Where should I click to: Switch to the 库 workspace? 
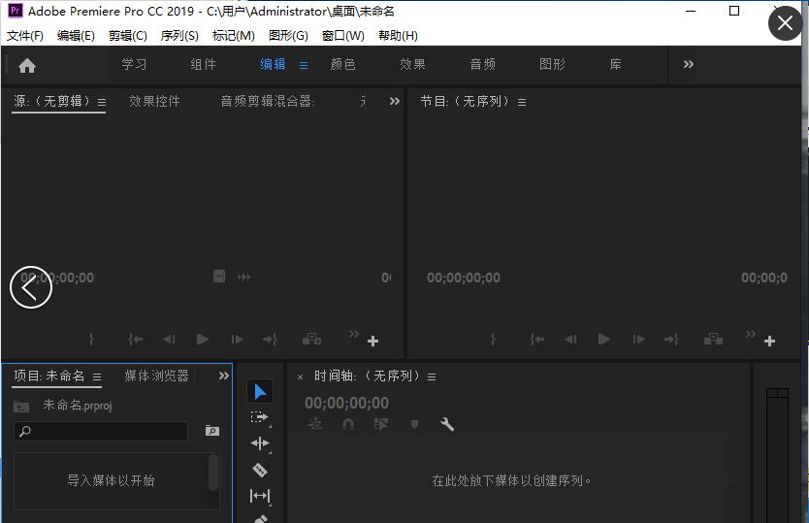[x=616, y=65]
